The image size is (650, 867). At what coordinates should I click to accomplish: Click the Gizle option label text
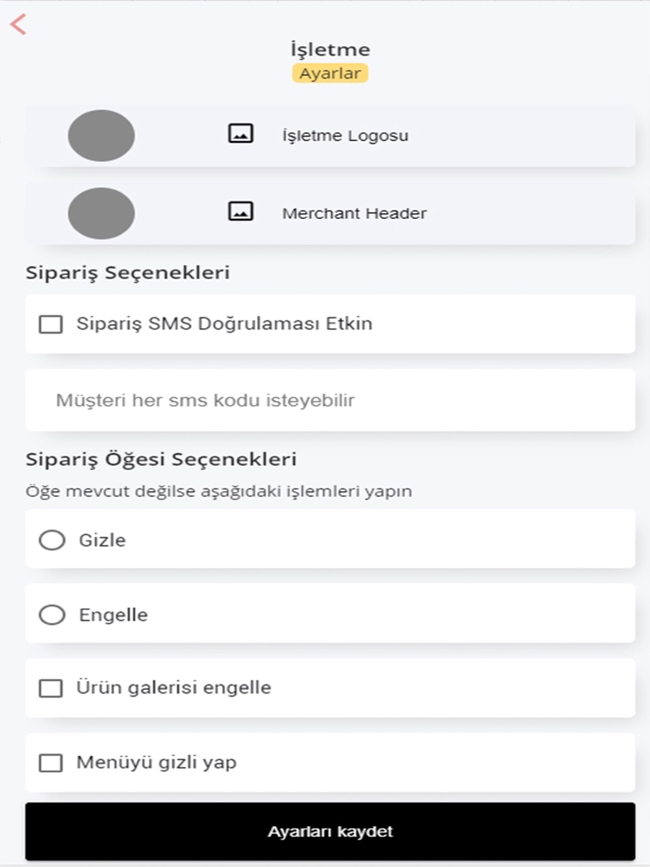102,540
